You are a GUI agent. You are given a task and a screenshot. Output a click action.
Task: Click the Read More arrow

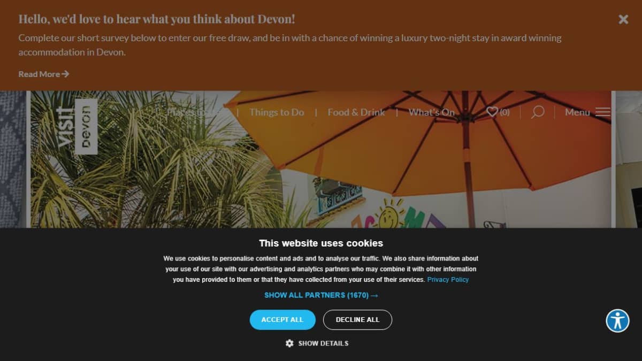tap(65, 74)
